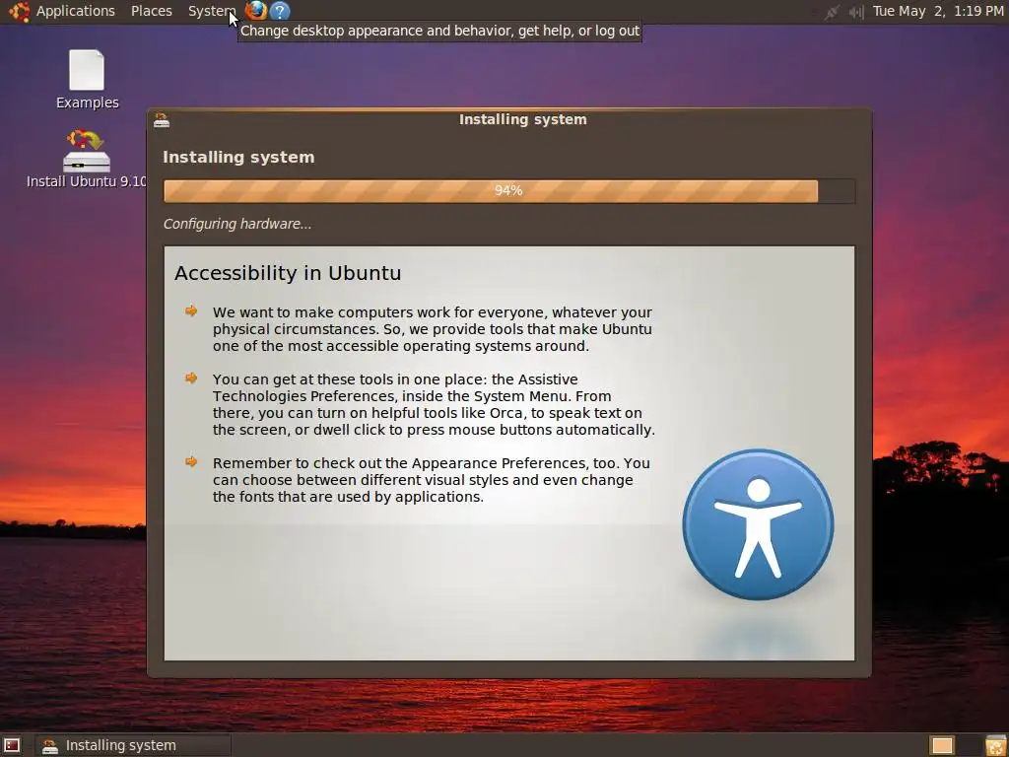The height and width of the screenshot is (757, 1009).
Task: Click the workspace switcher in bottom panel
Action: pyautogui.click(x=942, y=745)
